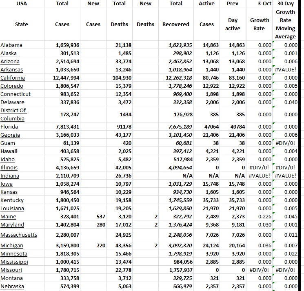This screenshot has width=304, height=291.
Task: Click the Montana hyperlink
Action: pos(12,278)
